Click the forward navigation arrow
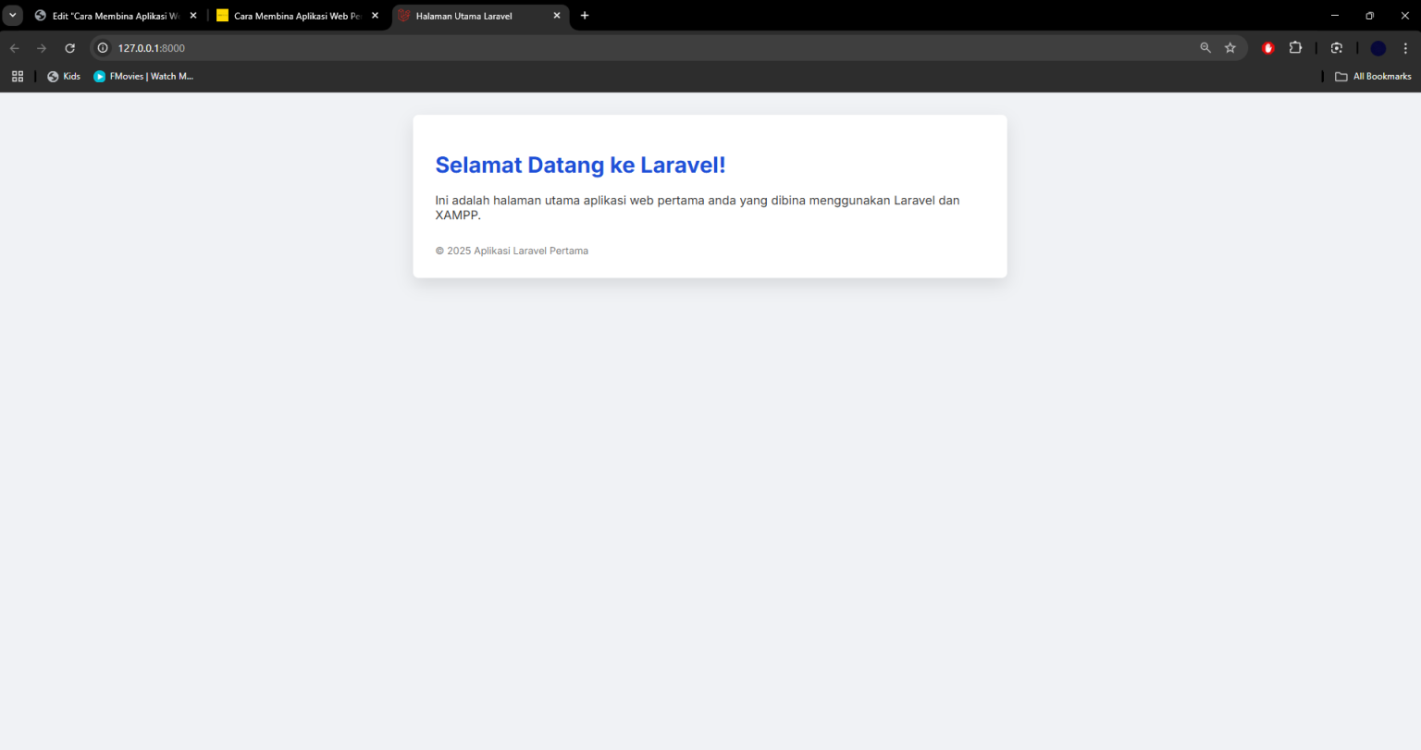The image size is (1421, 750). coord(42,48)
